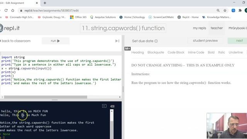Open the Office 365 bookmark
Screen dimensions: 247x139
(78, 17)
